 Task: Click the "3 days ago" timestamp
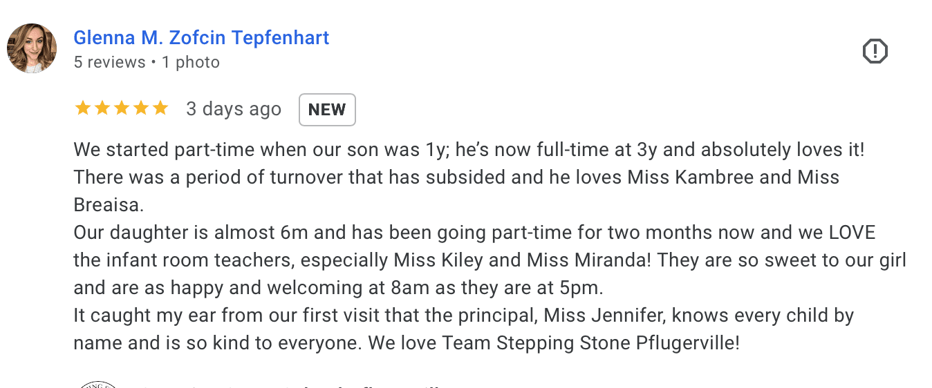(x=234, y=110)
